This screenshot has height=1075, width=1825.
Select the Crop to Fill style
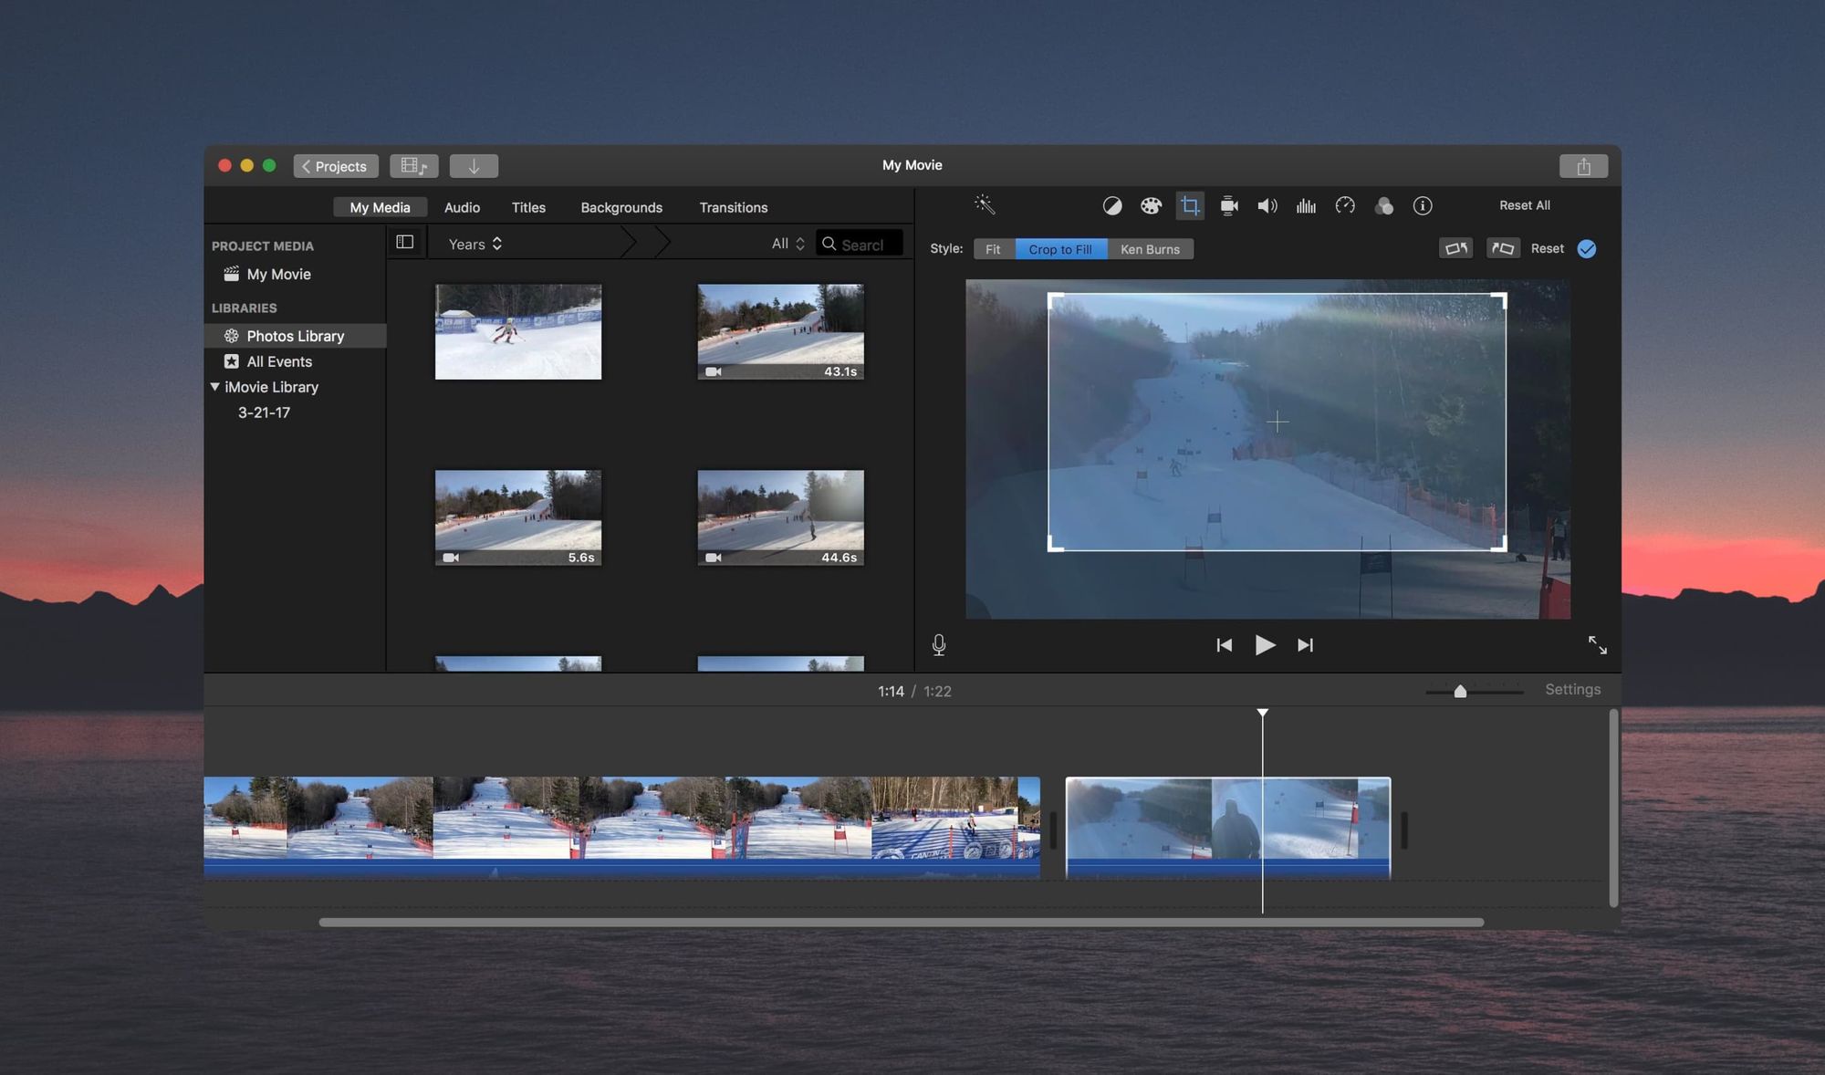1060,249
